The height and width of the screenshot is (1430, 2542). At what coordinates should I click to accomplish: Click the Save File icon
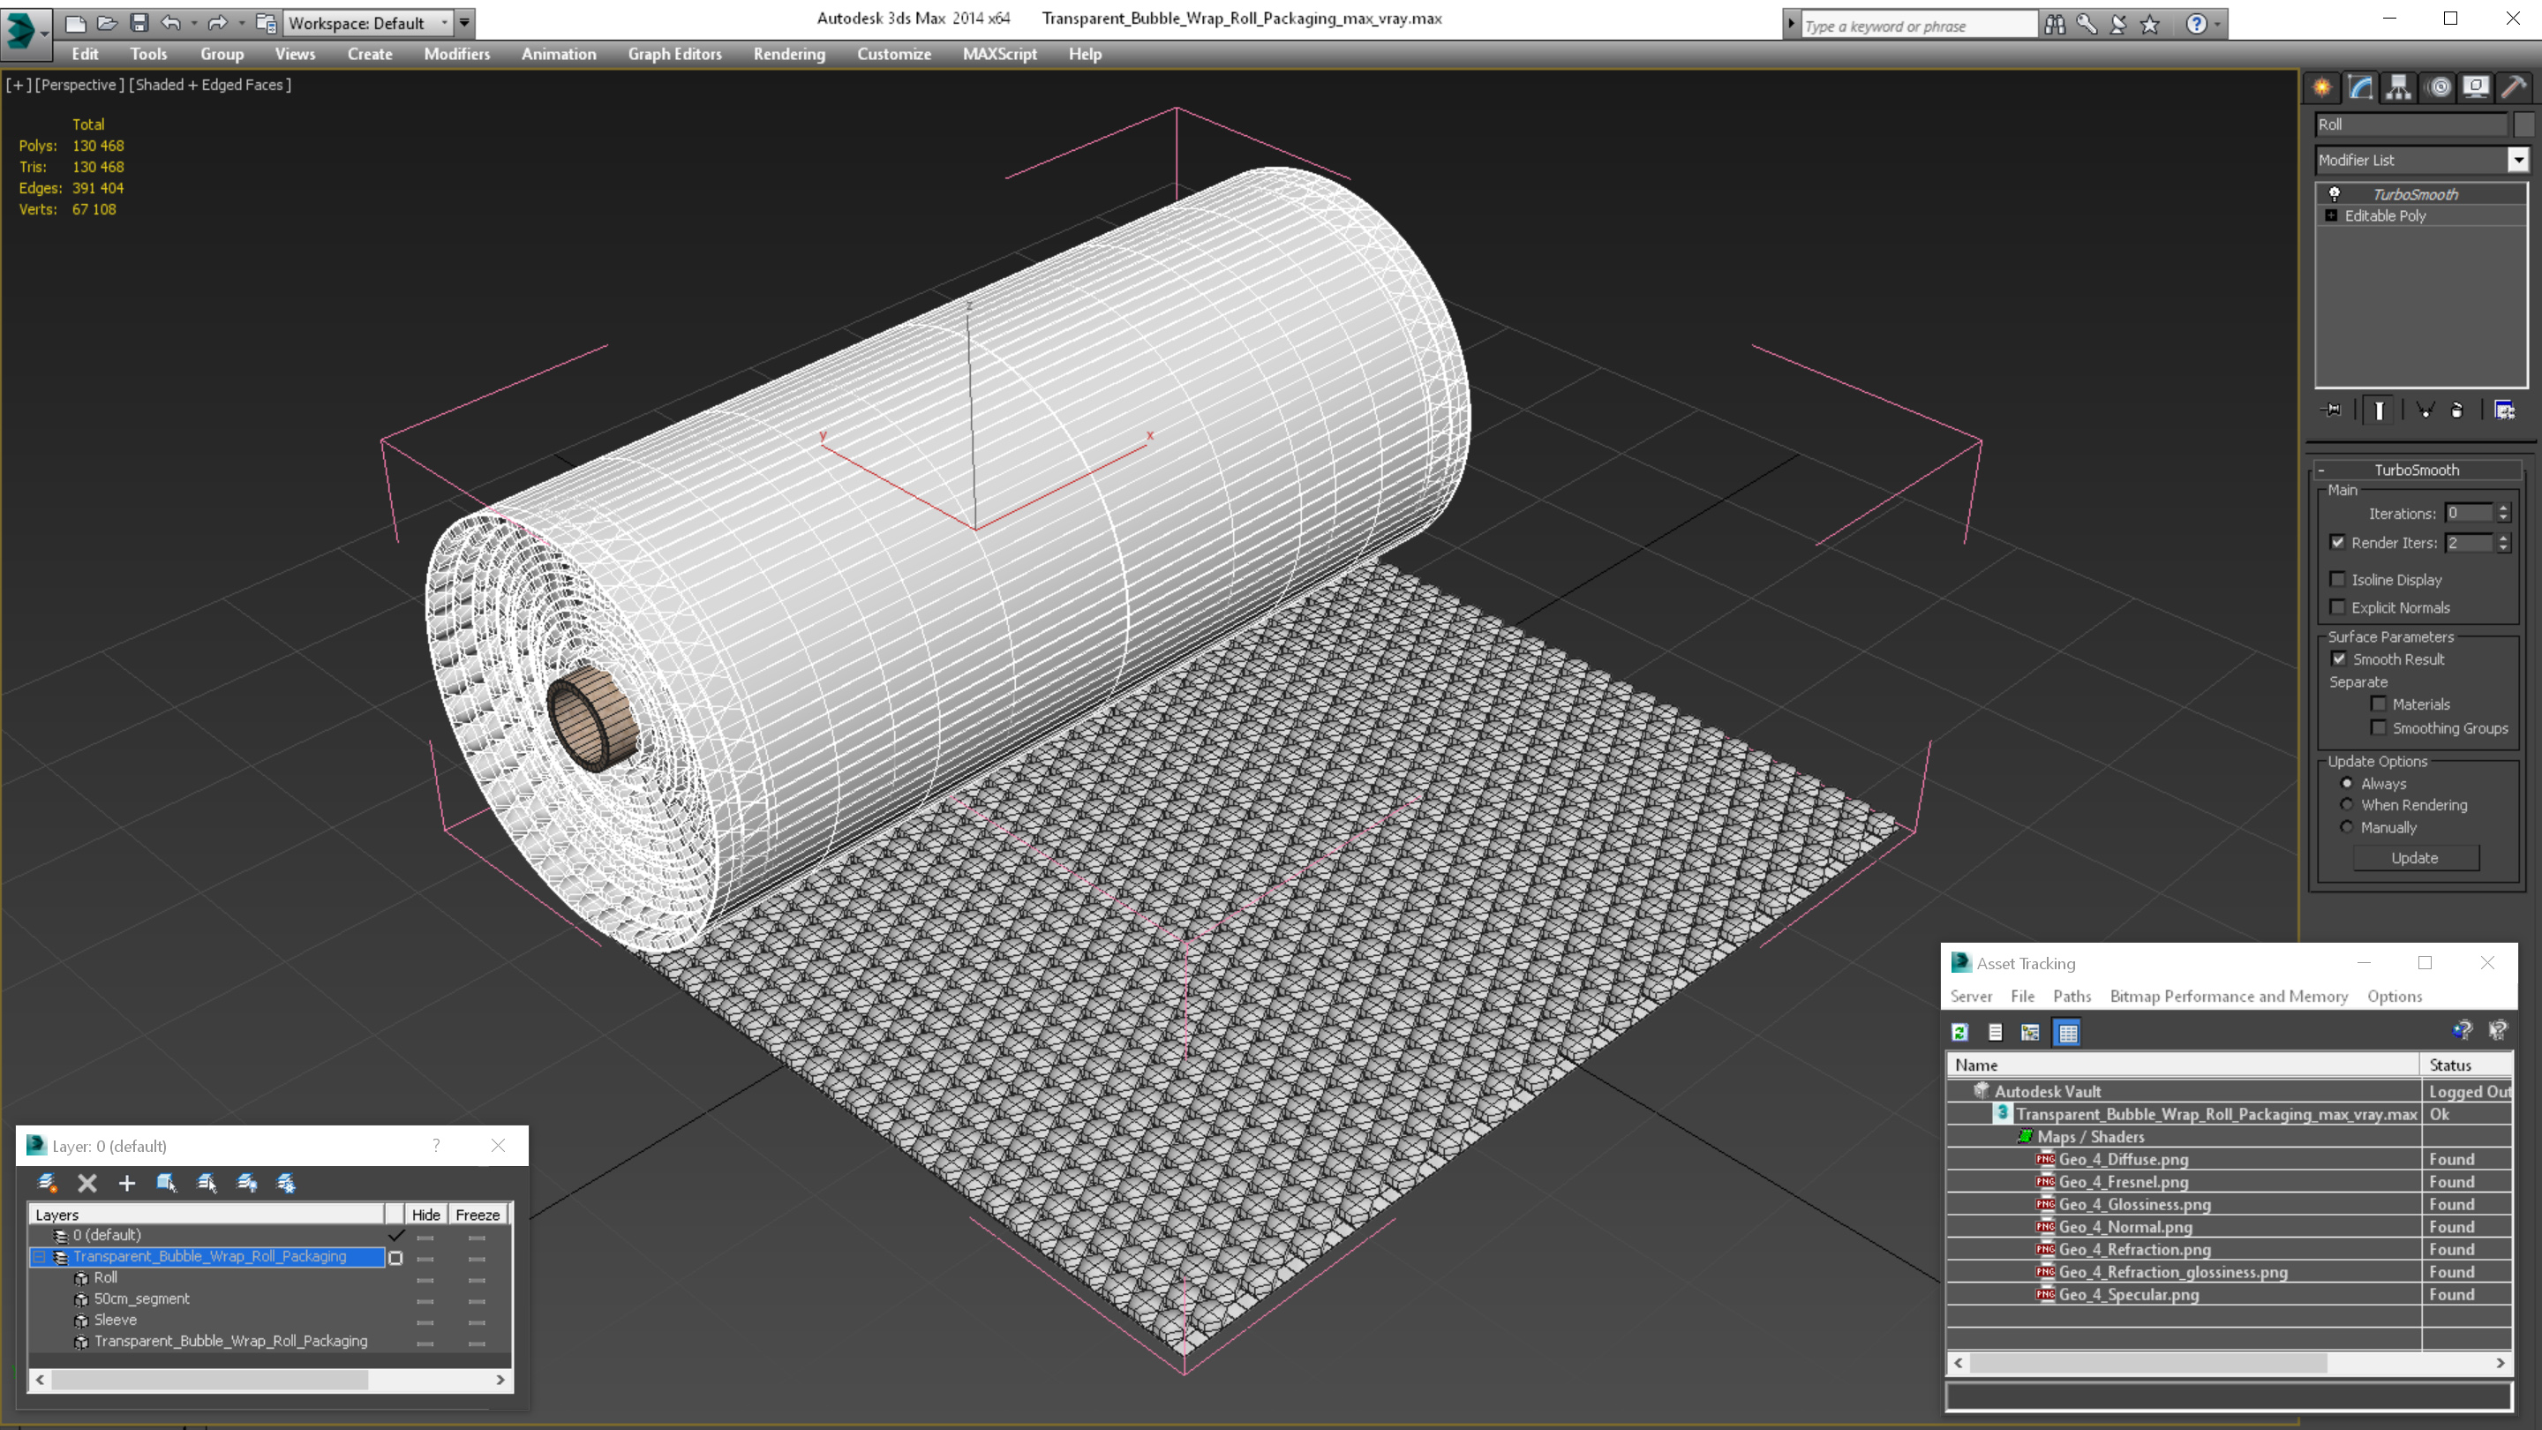pos(139,23)
